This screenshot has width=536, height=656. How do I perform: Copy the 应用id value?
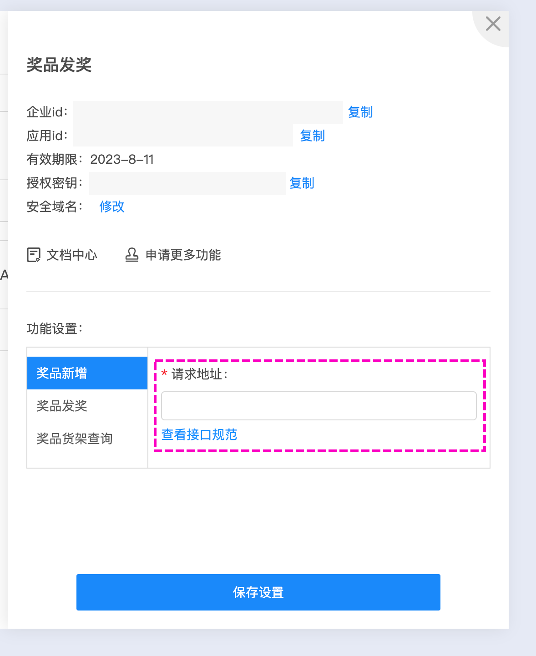[312, 136]
